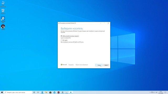Select the Microsoft Edge desktop shortcut
The width and height of the screenshot is (168, 94).
click(x=3, y=20)
